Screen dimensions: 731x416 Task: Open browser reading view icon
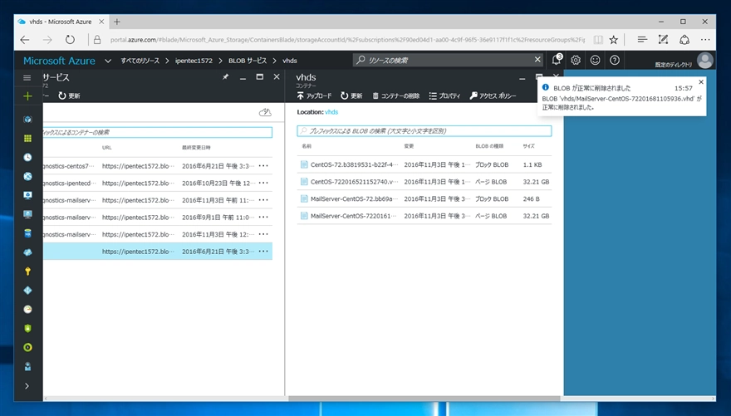pyautogui.click(x=597, y=40)
